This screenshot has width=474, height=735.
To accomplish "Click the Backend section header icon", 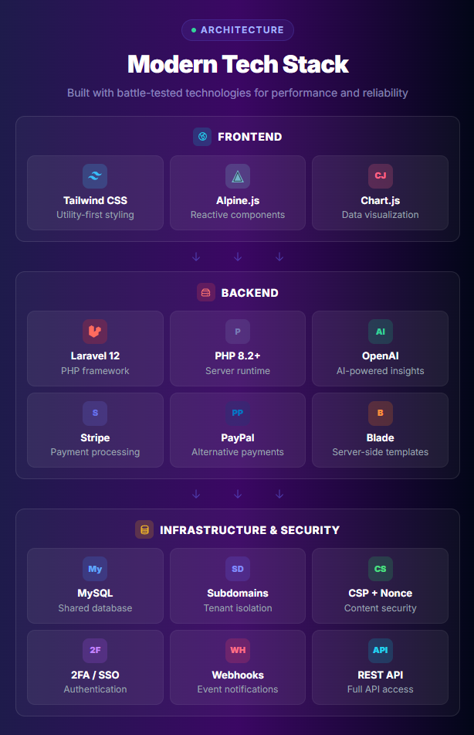I will [205, 293].
